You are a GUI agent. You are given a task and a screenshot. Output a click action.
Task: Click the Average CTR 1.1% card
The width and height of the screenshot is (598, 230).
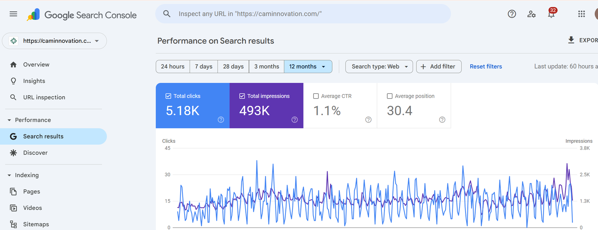click(x=340, y=106)
